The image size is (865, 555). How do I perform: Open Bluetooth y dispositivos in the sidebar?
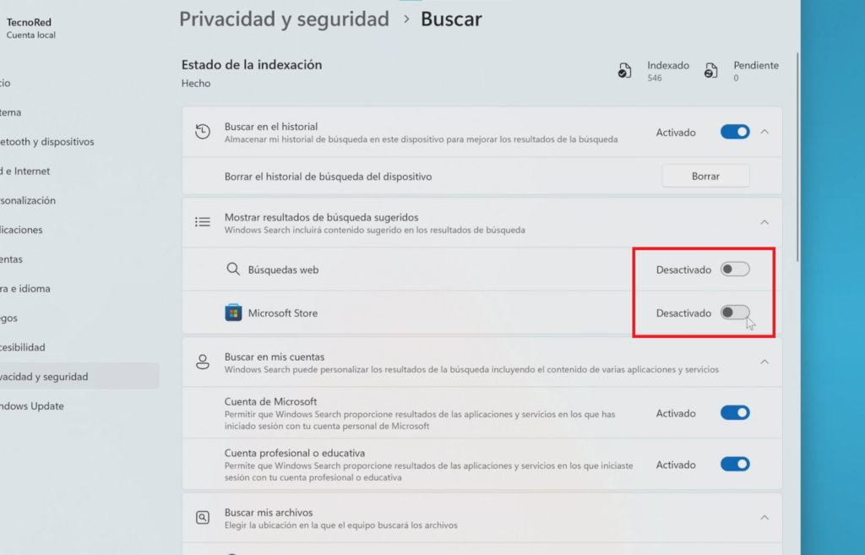point(47,142)
